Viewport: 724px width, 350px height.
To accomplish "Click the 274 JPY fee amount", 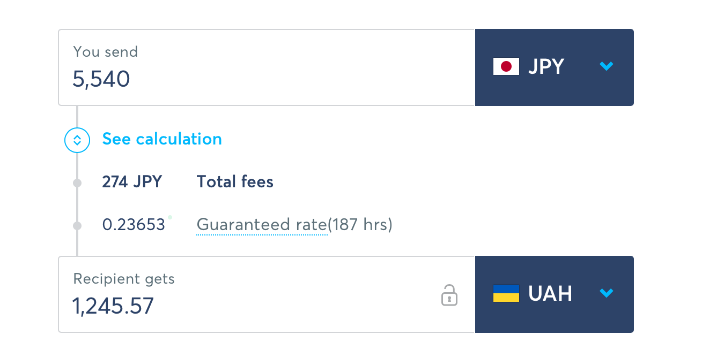I will click(132, 182).
